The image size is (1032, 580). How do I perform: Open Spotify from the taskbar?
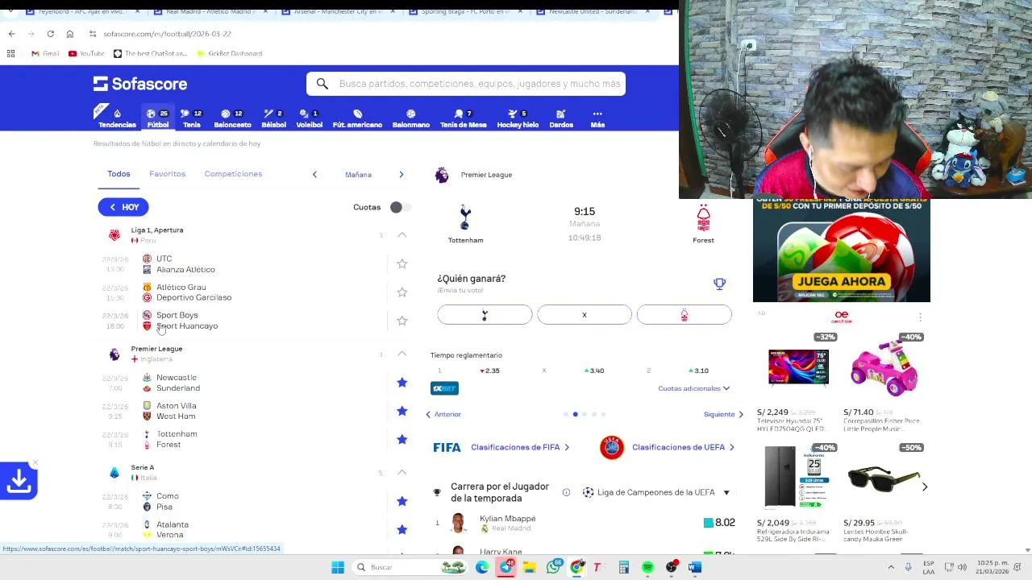[647, 567]
